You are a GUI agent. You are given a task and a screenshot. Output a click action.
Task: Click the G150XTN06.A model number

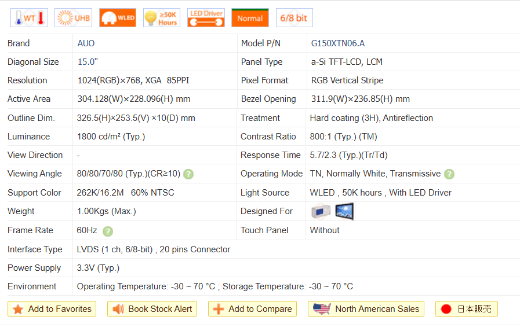338,43
